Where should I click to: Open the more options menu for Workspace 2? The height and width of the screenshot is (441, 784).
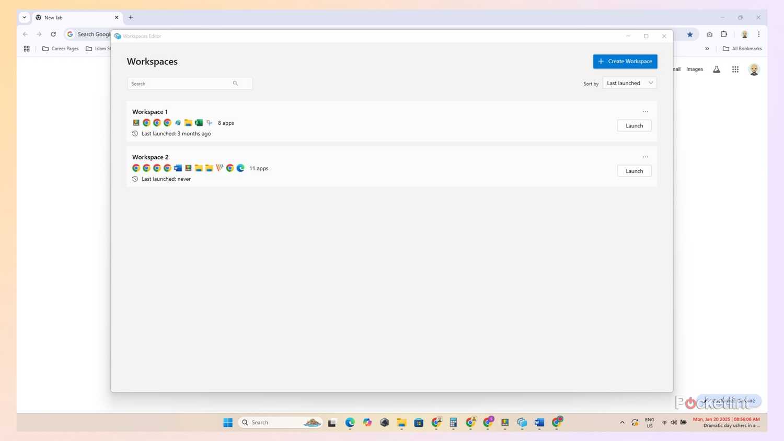click(x=645, y=157)
